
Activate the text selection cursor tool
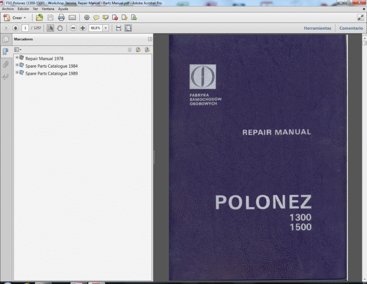[x=50, y=28]
